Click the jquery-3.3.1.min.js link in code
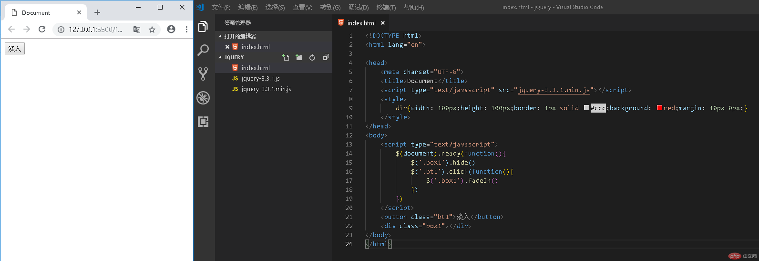Screen dimensions: 759x261 coord(554,90)
